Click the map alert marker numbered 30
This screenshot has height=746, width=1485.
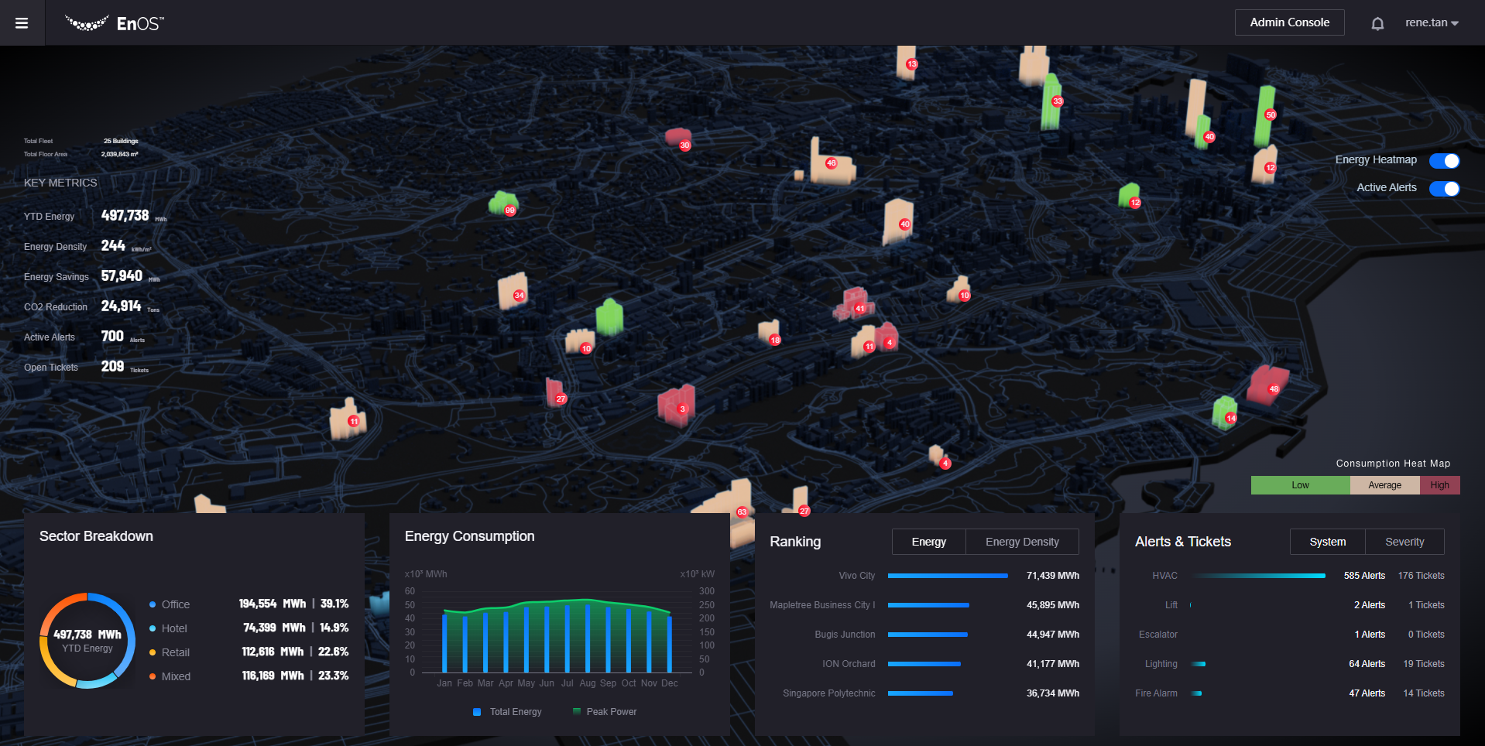click(684, 145)
